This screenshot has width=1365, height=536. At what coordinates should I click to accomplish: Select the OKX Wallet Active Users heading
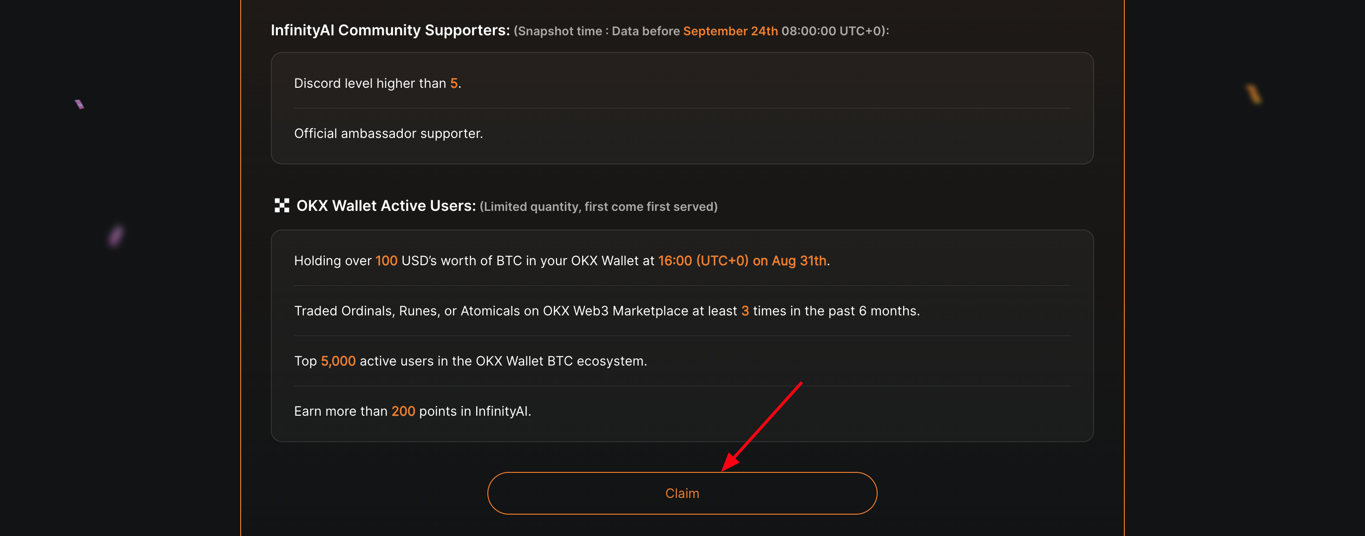coord(386,205)
